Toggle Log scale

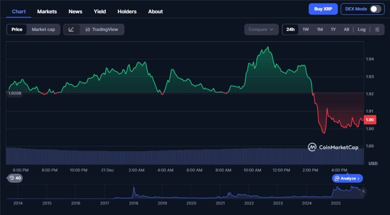[x=361, y=30]
